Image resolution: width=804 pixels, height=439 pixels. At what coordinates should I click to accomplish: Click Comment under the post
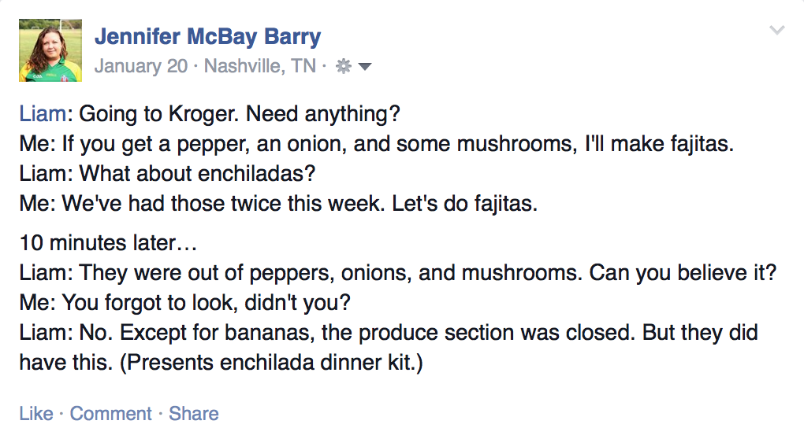point(111,414)
